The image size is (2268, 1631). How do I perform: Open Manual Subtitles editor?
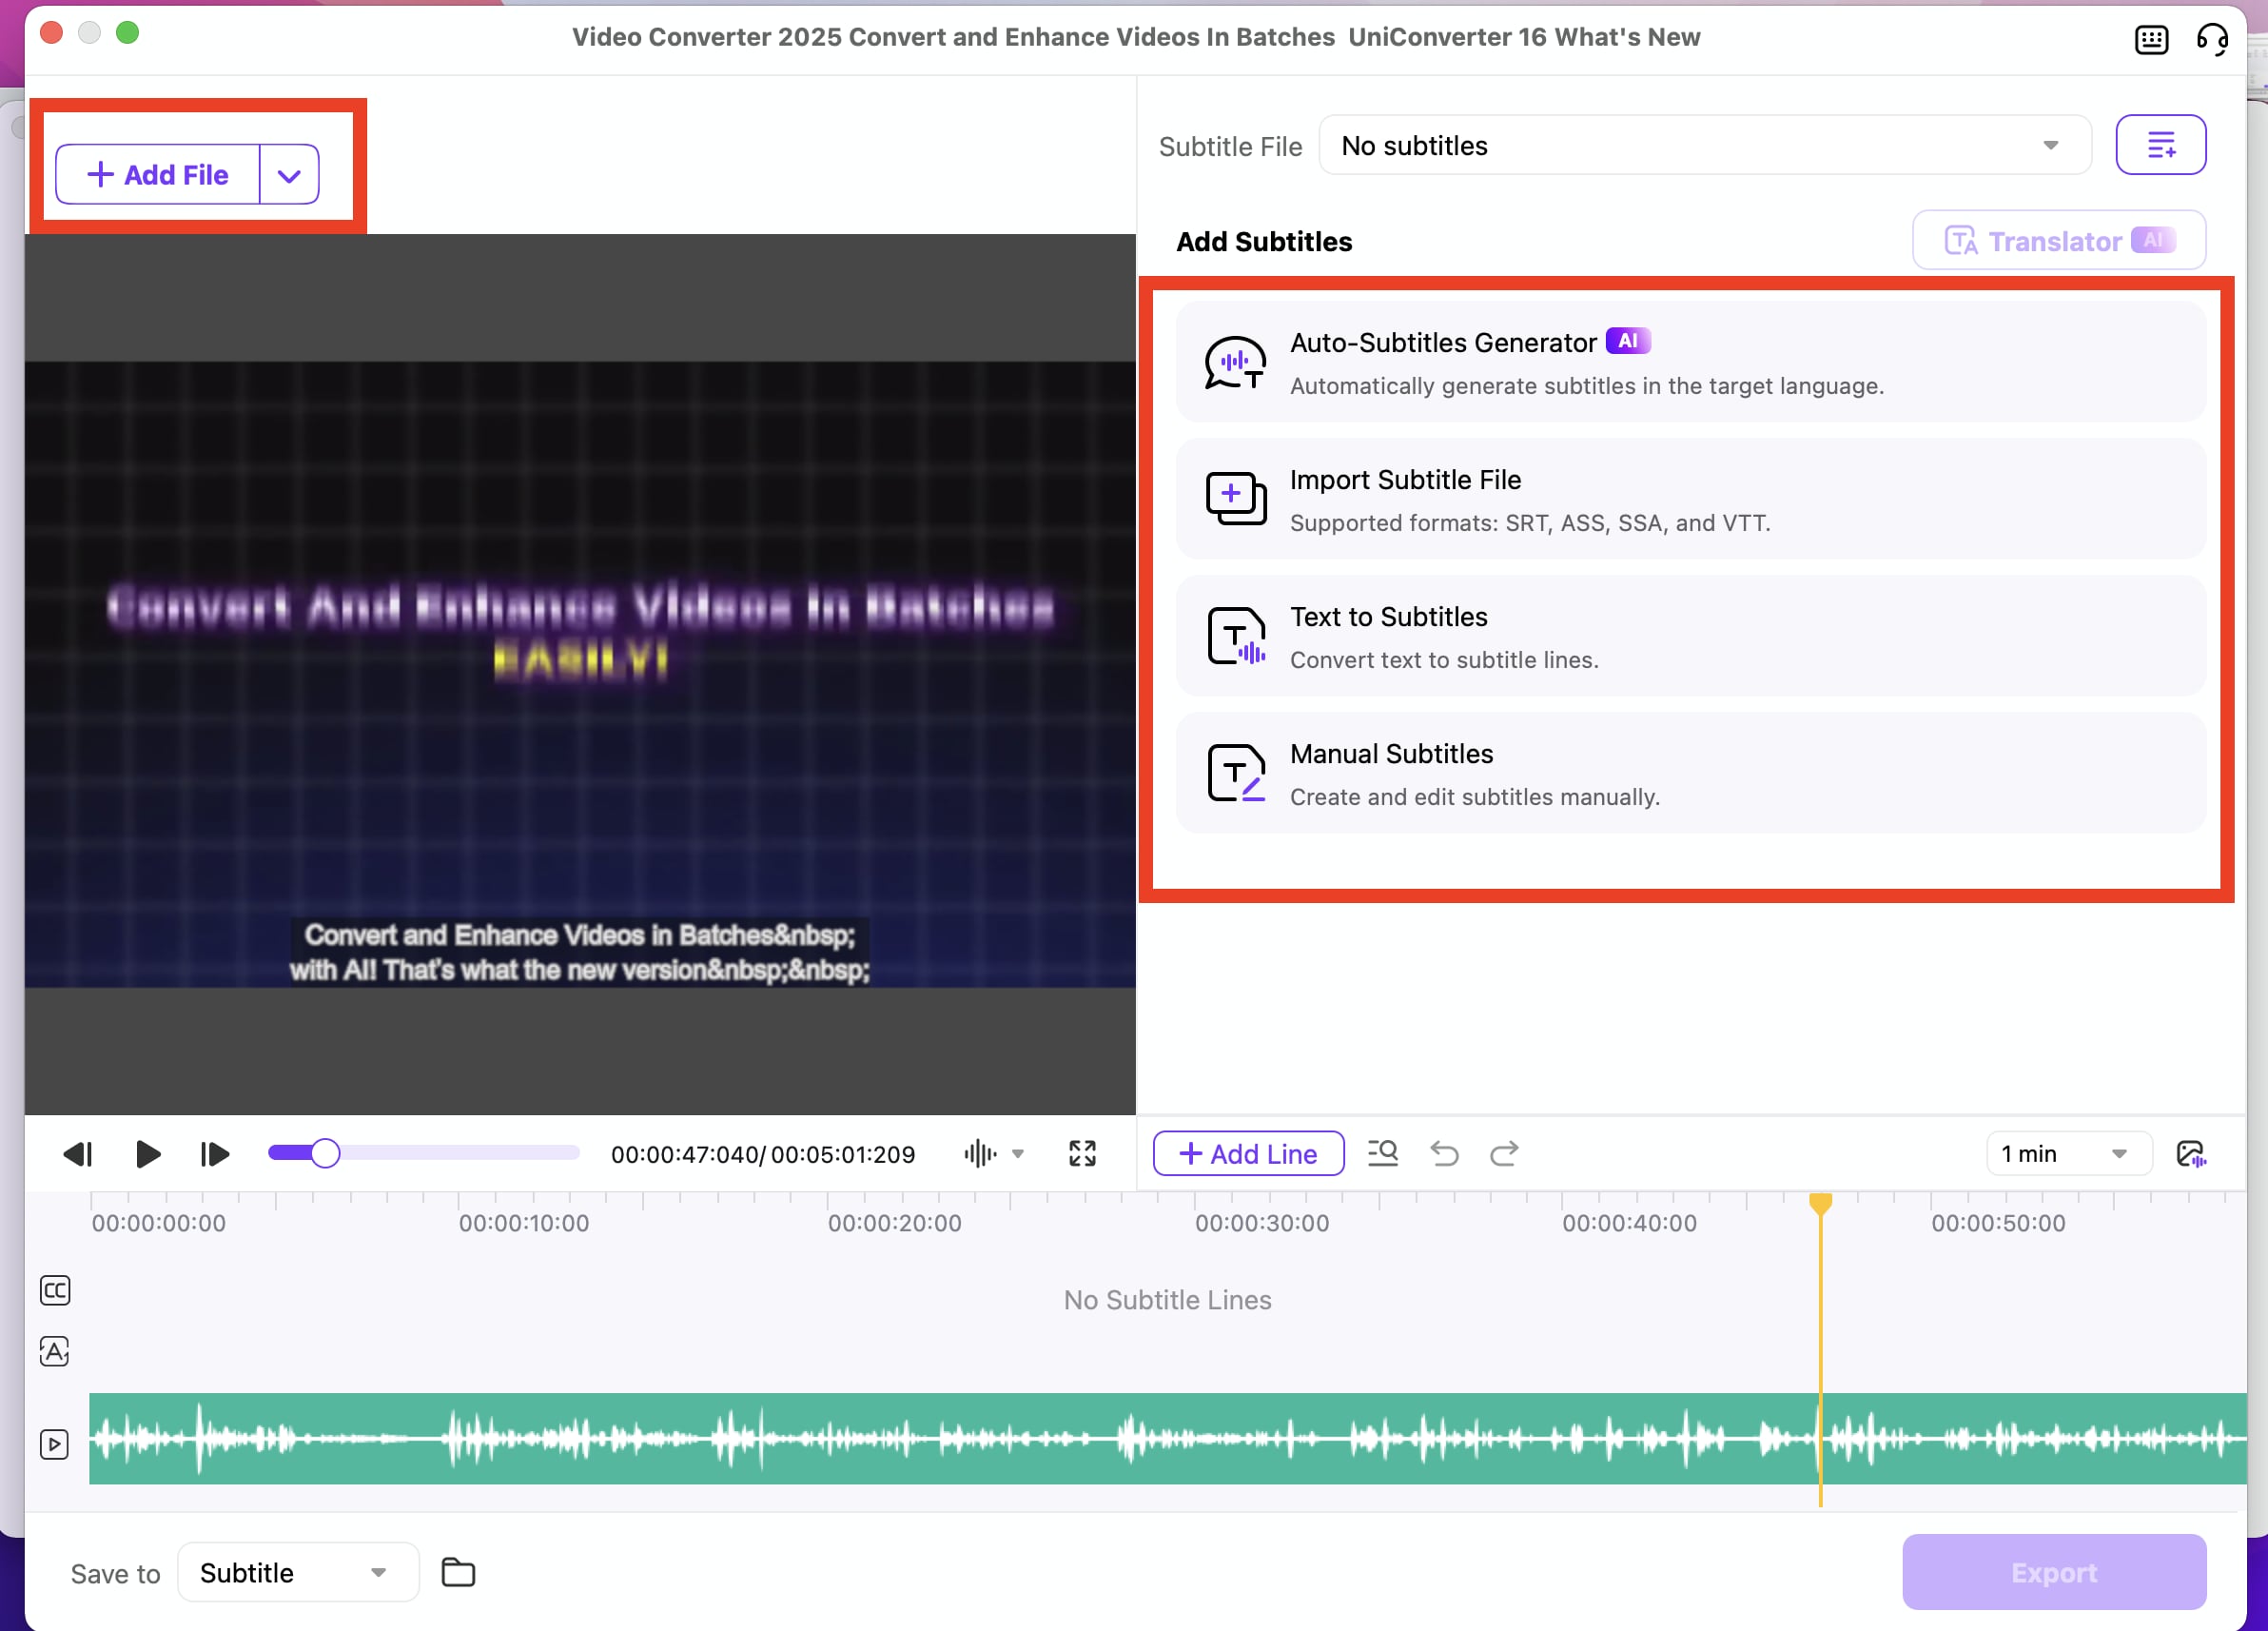click(1690, 773)
